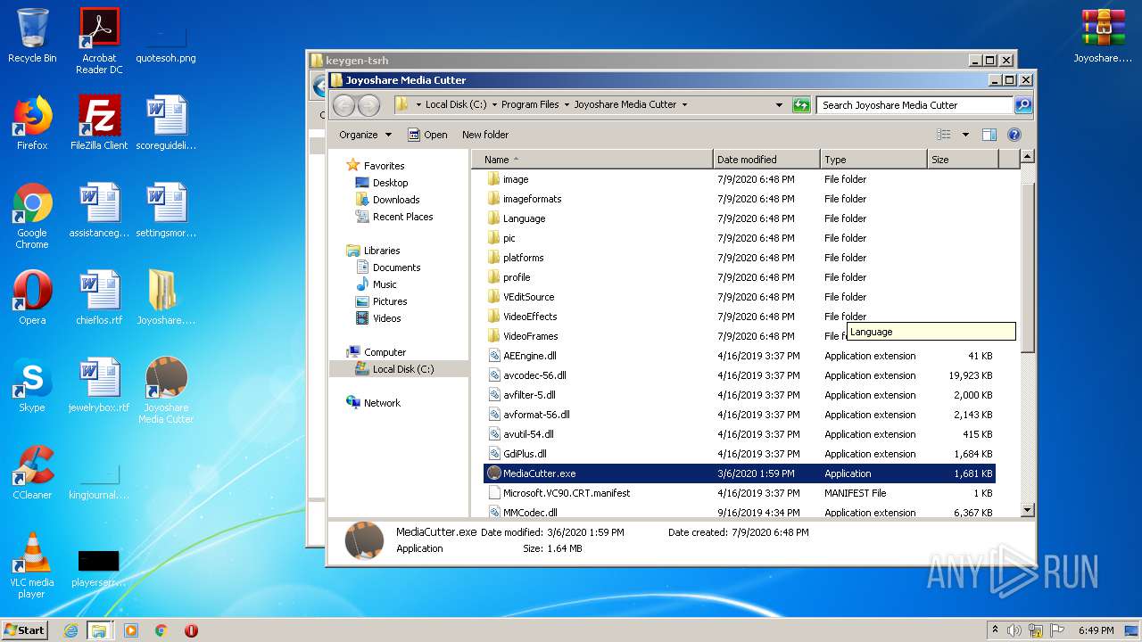Launch Acrobat Reader DC from desktop
Viewport: 1142px width, 642px height.
point(99,41)
